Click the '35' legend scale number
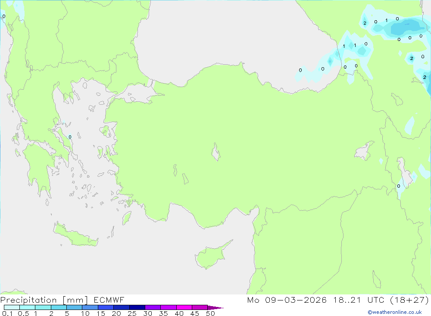 tap(163, 313)
